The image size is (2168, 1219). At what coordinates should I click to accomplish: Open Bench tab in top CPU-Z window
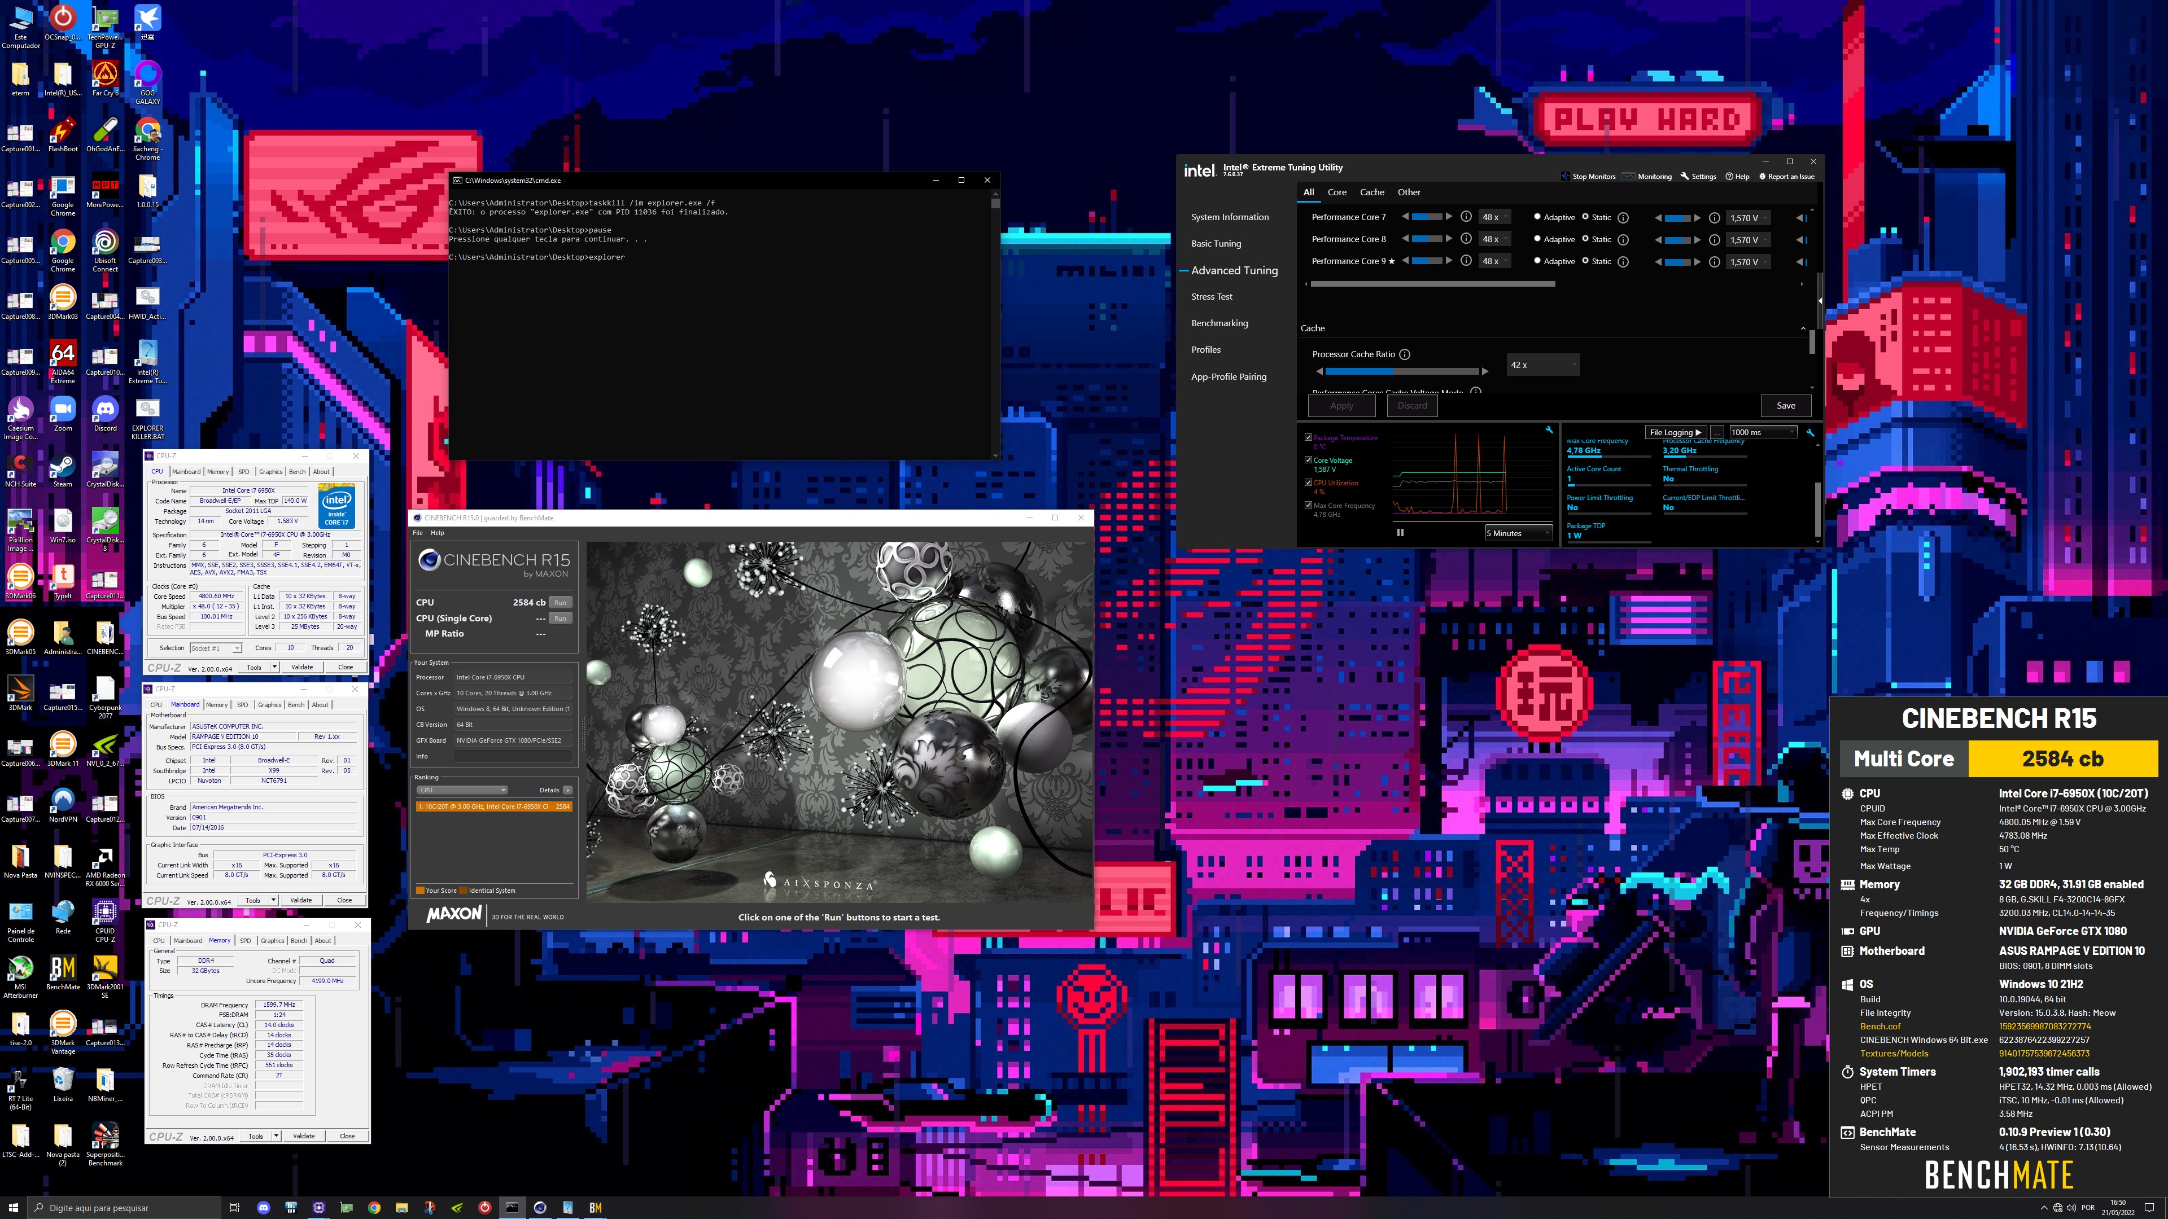click(297, 472)
